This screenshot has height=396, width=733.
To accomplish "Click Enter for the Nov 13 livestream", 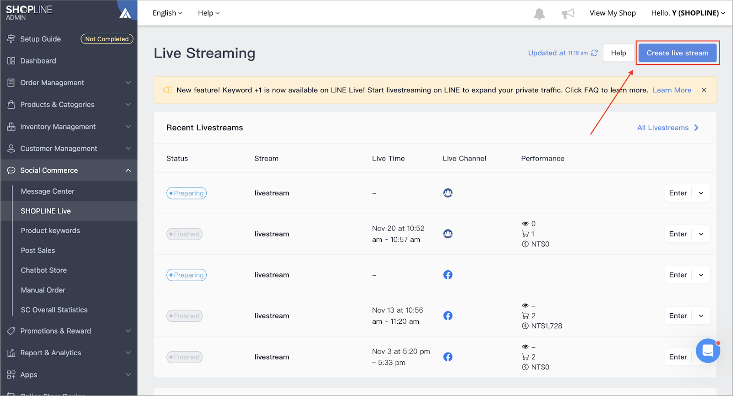I will point(678,316).
